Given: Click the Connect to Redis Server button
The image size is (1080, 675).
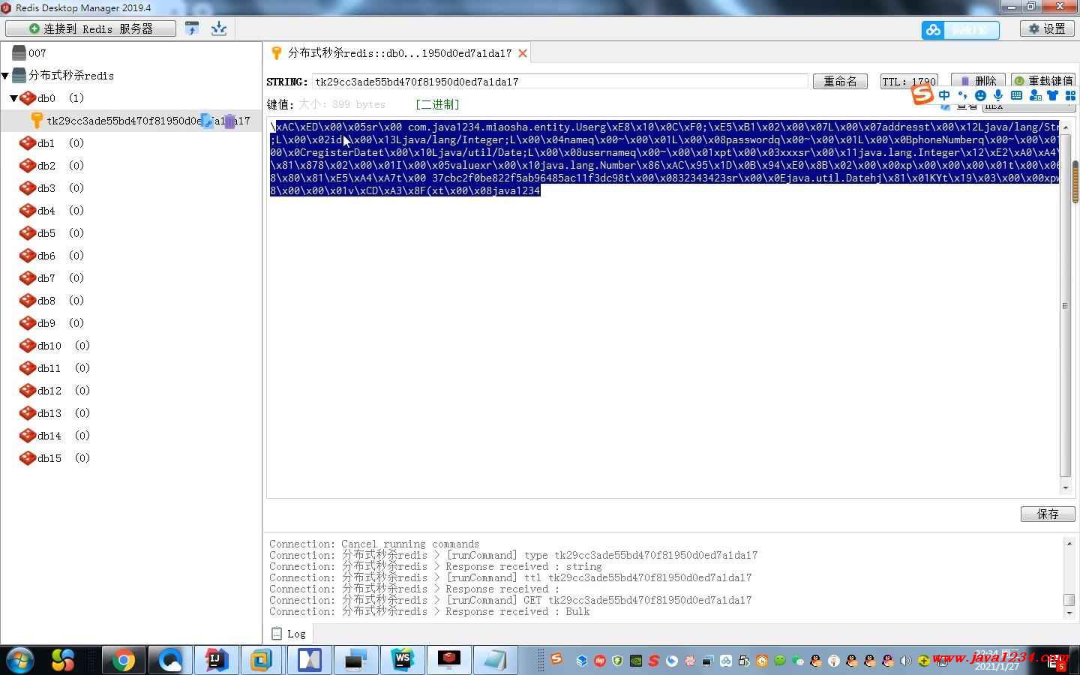Looking at the screenshot, I should point(91,28).
